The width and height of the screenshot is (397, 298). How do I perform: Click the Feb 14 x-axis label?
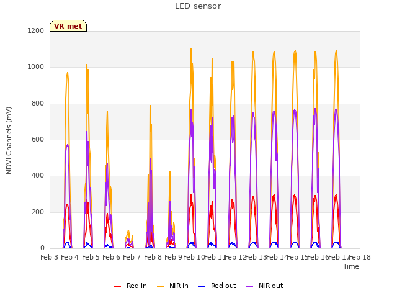277,257
